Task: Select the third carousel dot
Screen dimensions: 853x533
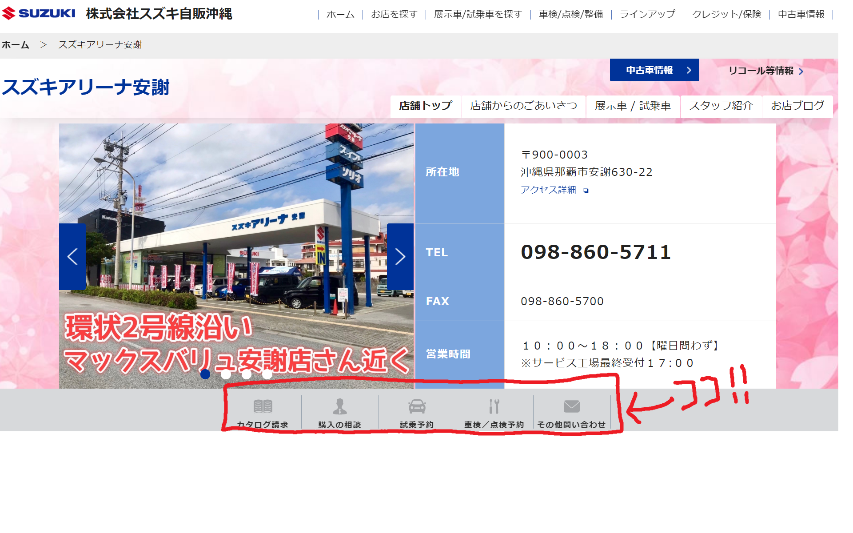Action: (x=247, y=374)
